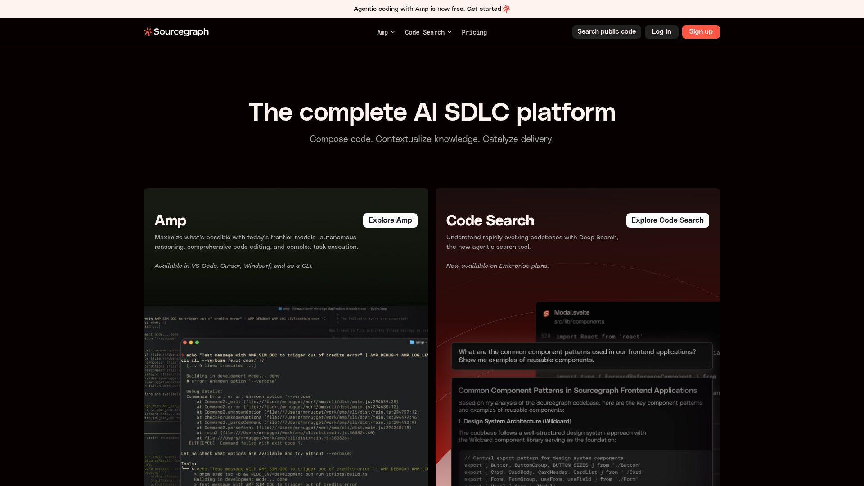Click the yellow traffic-light icon in the amp terminal
Screen dimensions: 864x486
191,342
